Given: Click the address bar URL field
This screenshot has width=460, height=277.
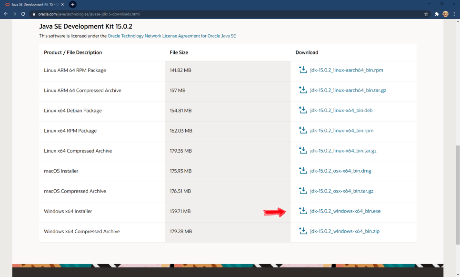Looking at the screenshot, I should [x=229, y=14].
